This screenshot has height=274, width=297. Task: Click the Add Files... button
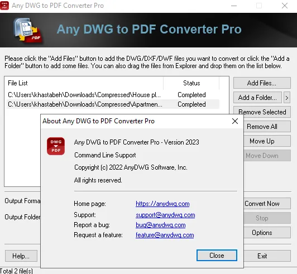click(x=262, y=83)
